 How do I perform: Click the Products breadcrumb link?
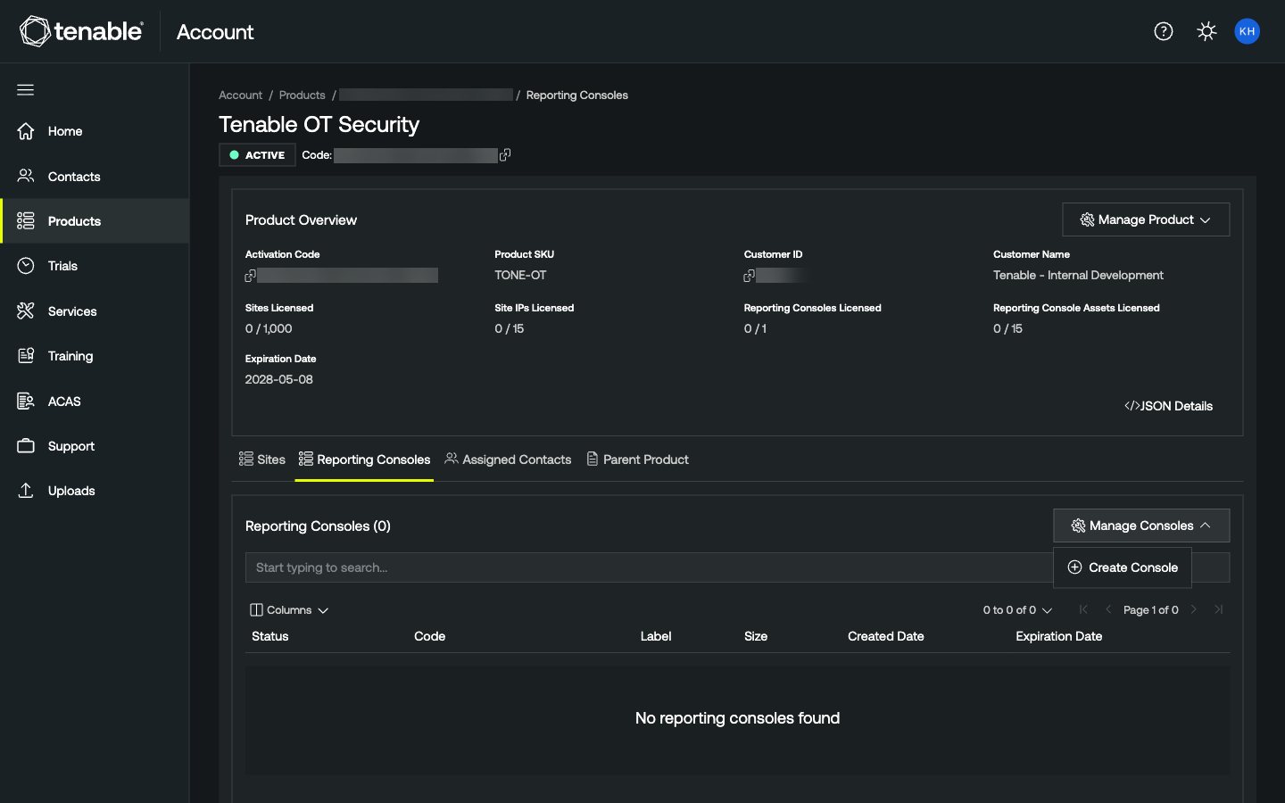[x=302, y=95]
